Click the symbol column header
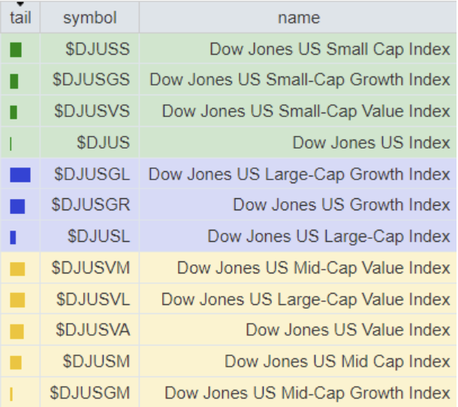The image size is (458, 407). (x=89, y=17)
